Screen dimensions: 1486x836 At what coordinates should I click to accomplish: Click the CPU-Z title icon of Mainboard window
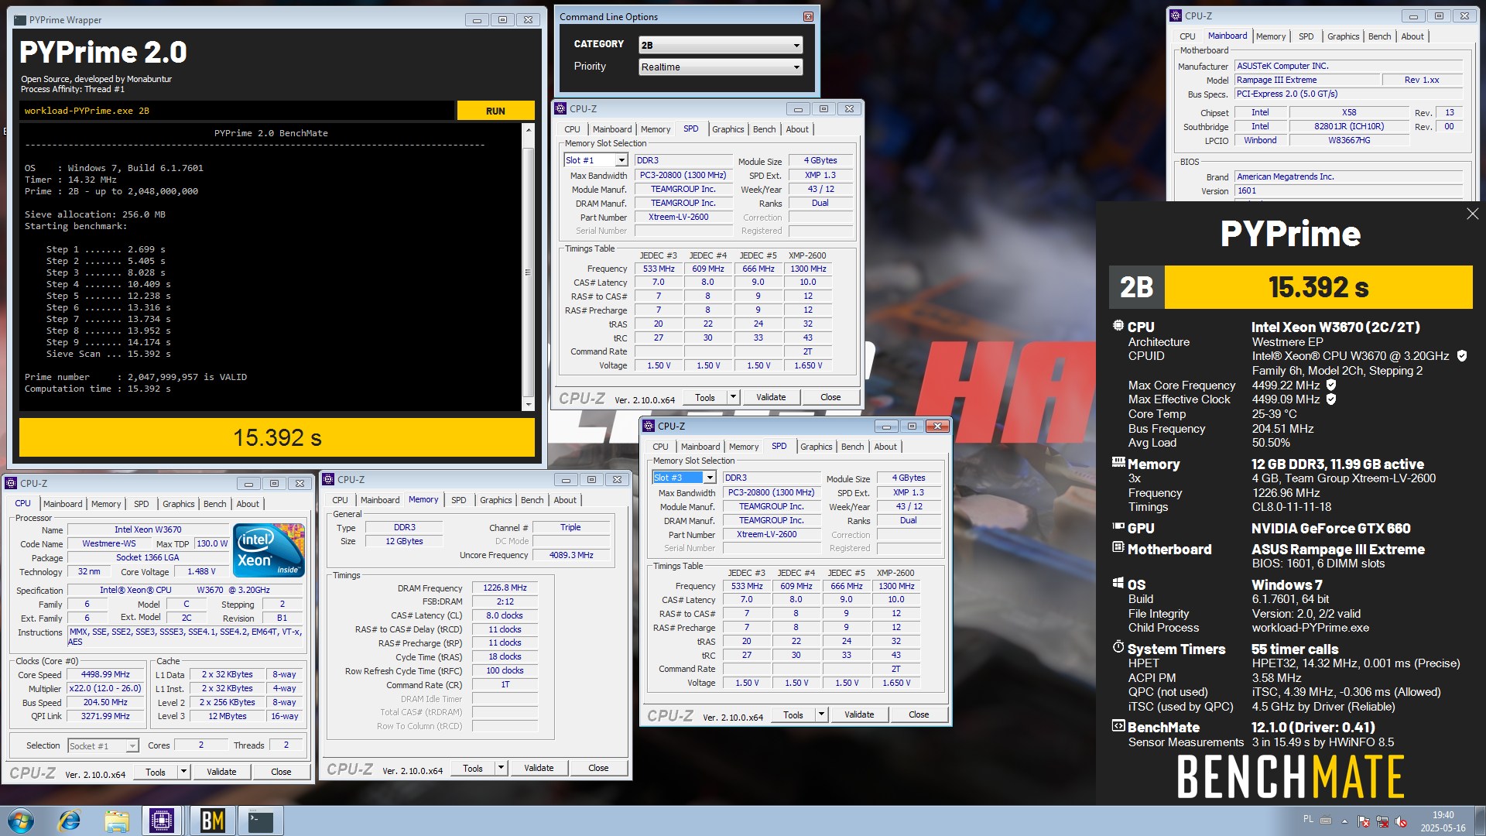(1176, 15)
